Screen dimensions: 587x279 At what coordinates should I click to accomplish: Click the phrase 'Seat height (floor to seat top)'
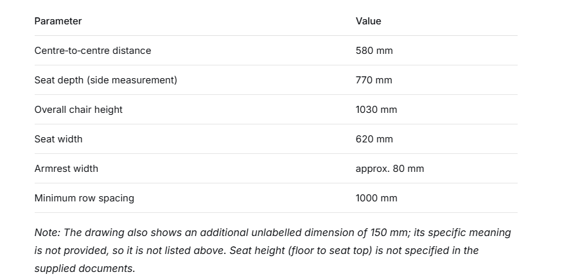301,251
